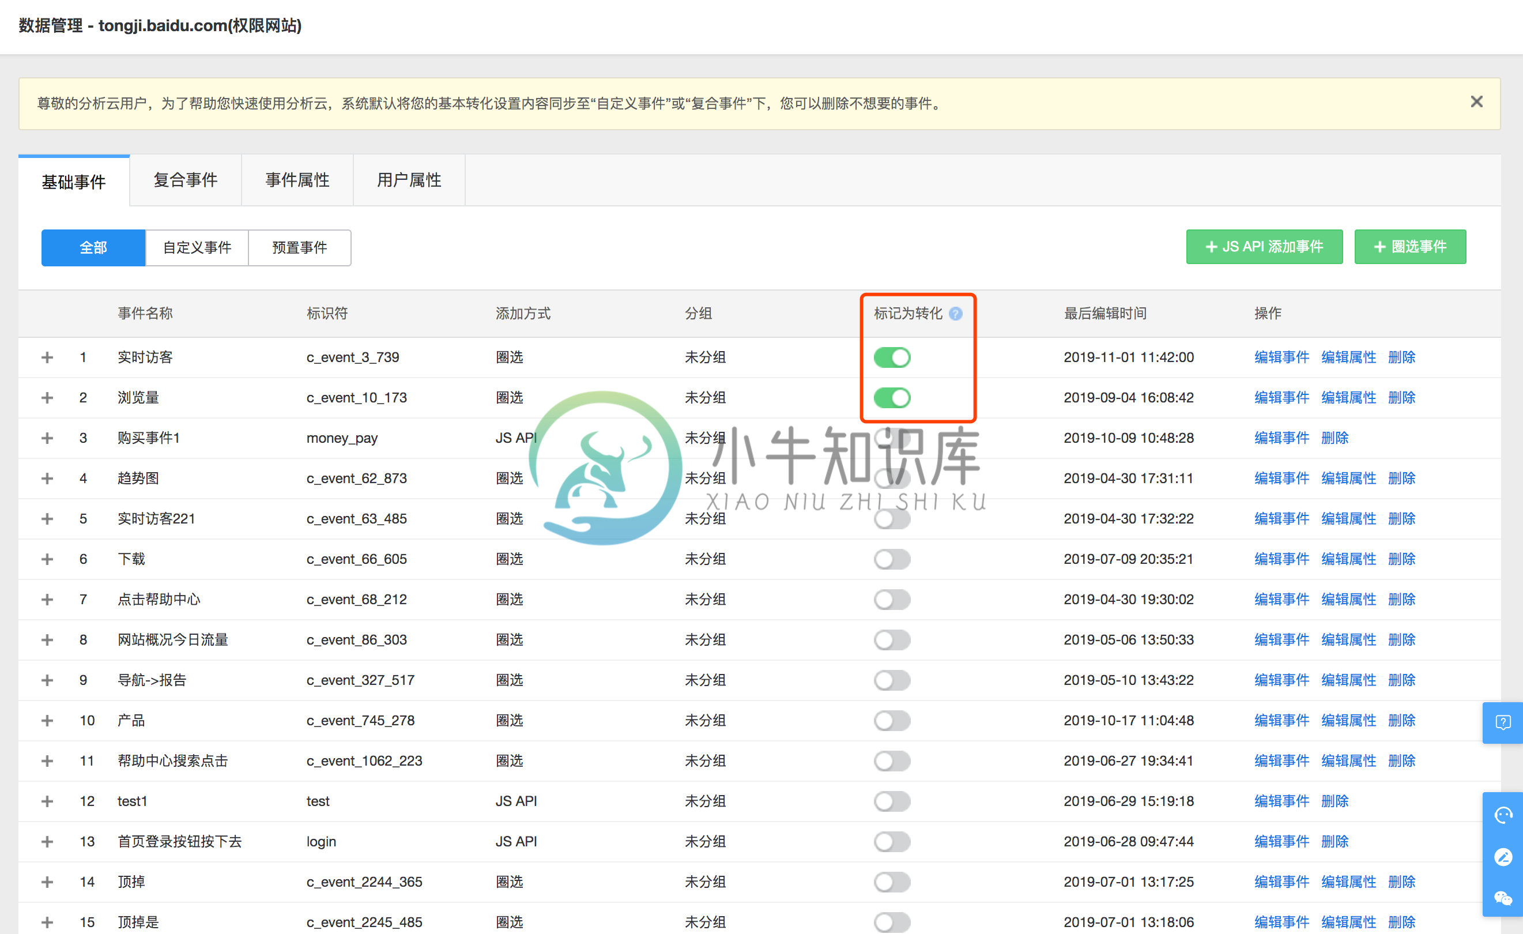Open the customer service headset icon
The image size is (1523, 934).
coord(1503,815)
